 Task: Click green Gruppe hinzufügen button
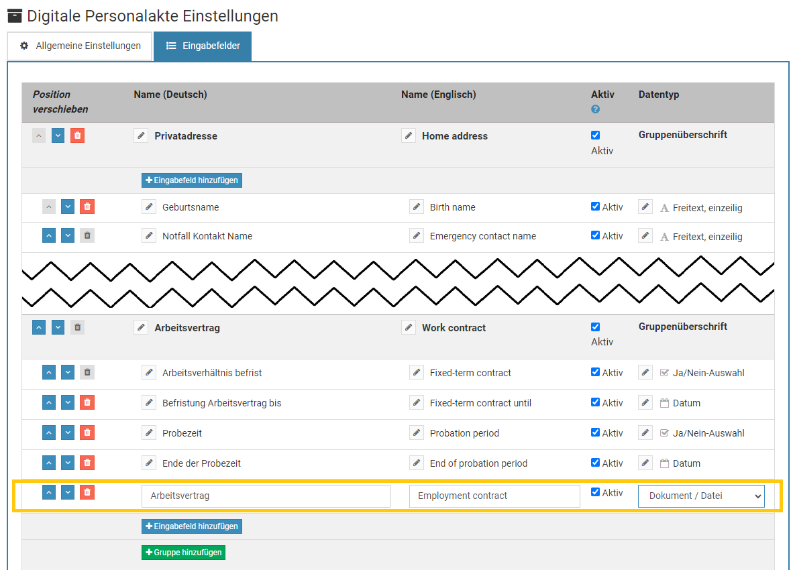click(183, 553)
